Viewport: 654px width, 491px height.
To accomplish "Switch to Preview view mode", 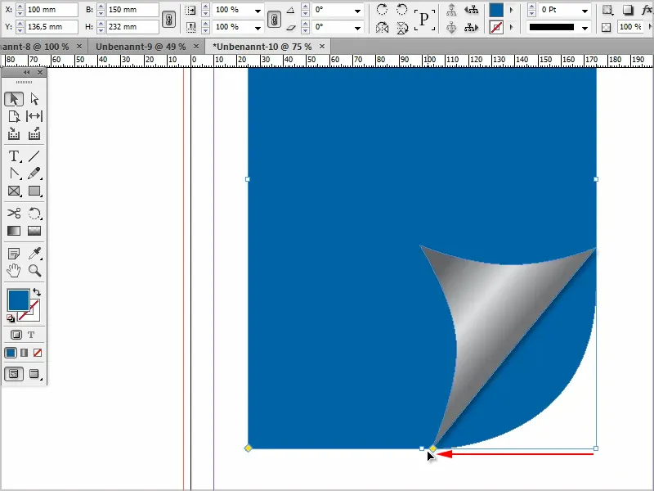I will click(34, 374).
